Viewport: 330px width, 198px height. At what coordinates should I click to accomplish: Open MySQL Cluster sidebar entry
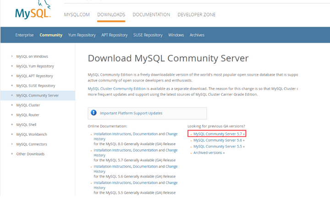point(28,105)
